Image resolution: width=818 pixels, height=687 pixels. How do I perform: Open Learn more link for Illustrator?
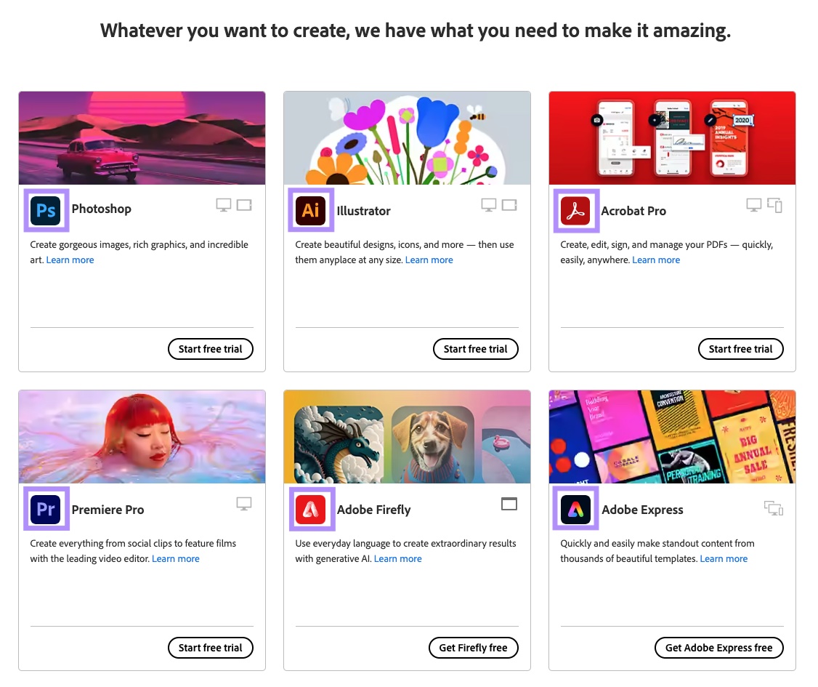click(429, 260)
